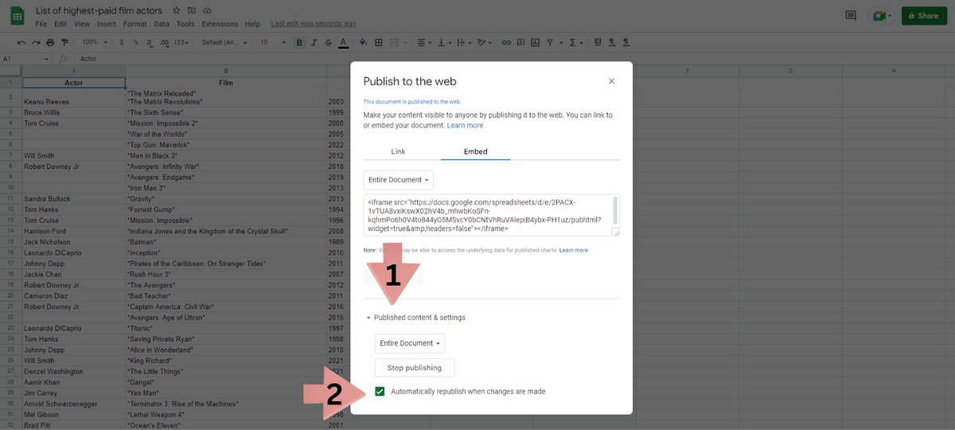Image resolution: width=955 pixels, height=430 pixels.
Task: Open comment history icon near Share
Action: [851, 16]
